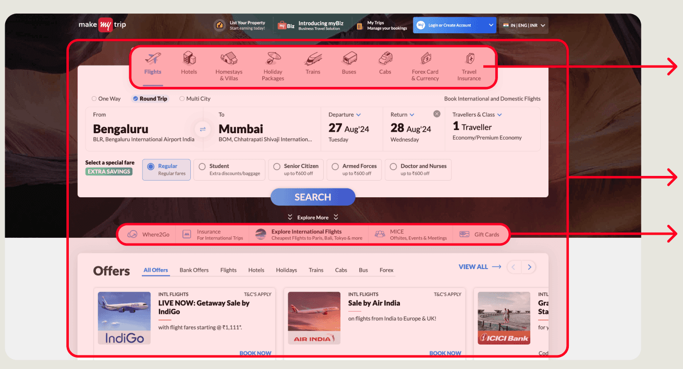Select One Way trip type

106,98
